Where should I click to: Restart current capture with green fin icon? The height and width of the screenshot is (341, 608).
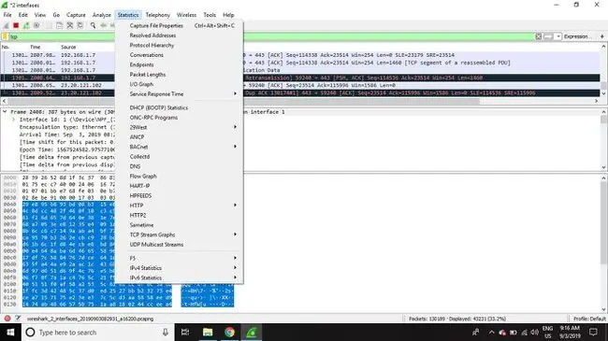click(26, 25)
